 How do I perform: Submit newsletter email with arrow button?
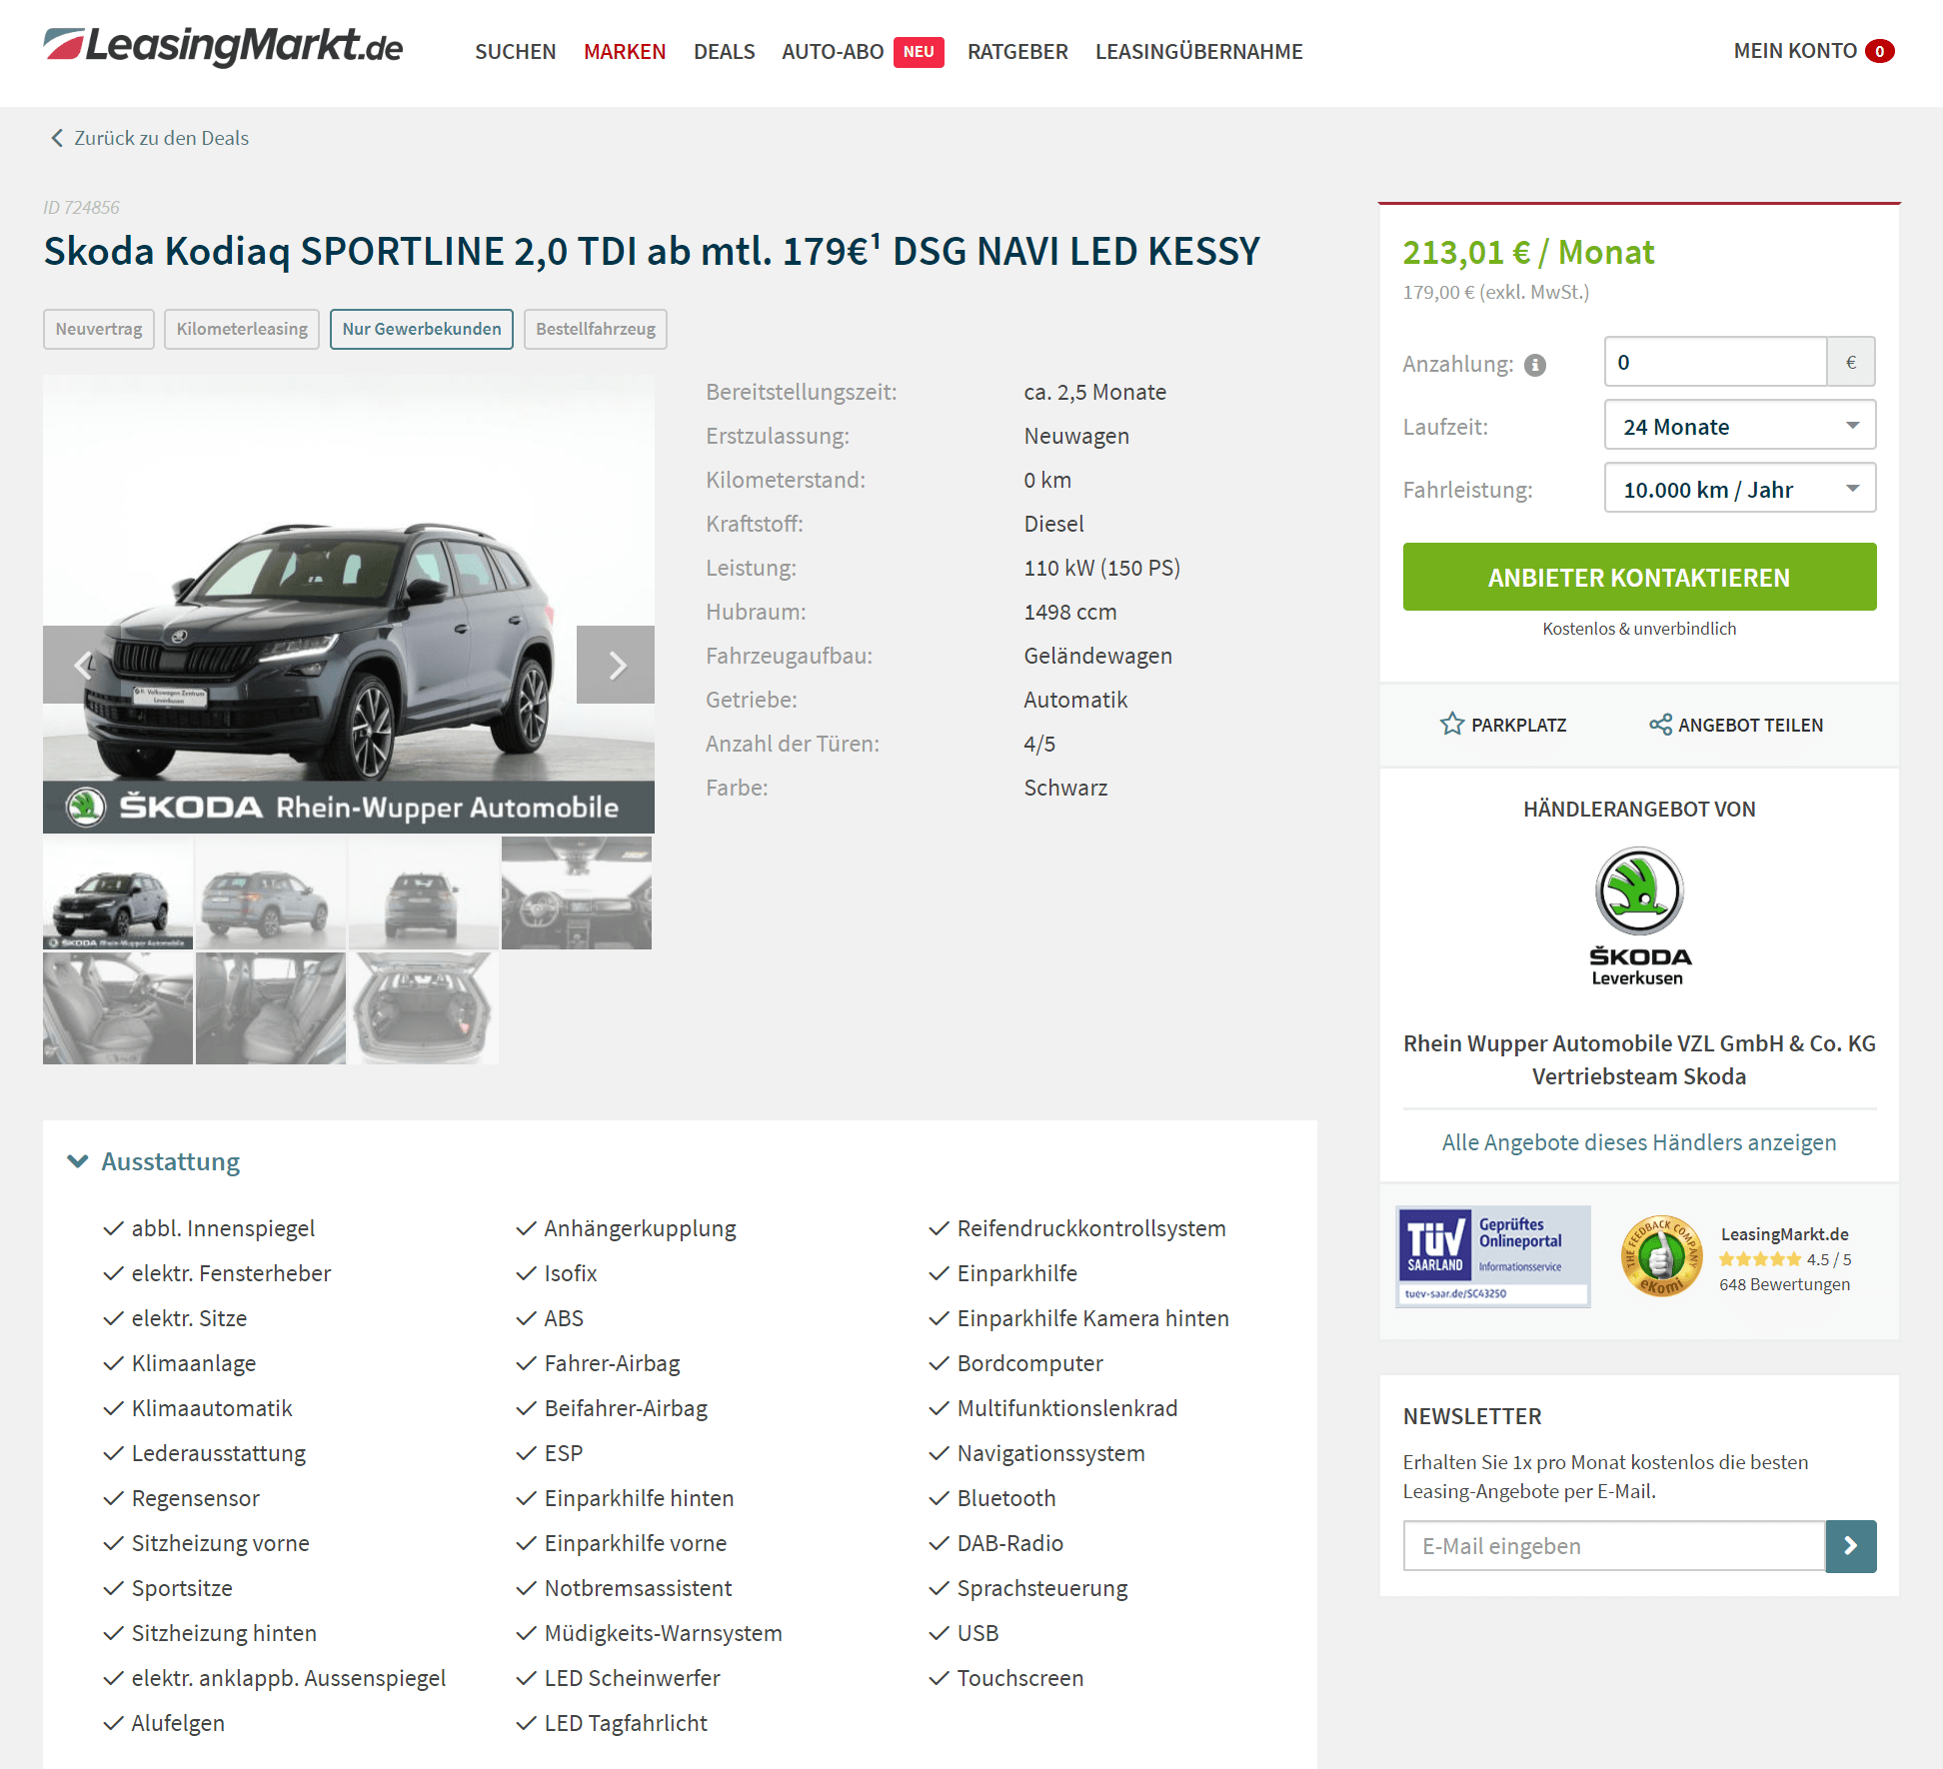click(1851, 1546)
